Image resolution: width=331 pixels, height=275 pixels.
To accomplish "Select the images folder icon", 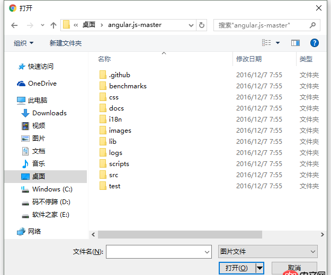I will pos(103,131).
